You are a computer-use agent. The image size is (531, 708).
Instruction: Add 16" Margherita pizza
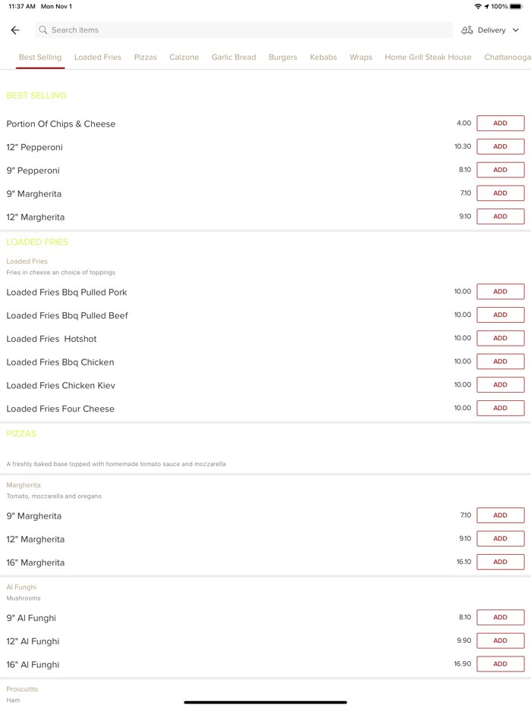pos(500,562)
